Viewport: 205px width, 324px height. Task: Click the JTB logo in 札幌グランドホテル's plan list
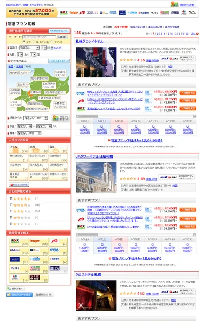[x=81, y=101]
